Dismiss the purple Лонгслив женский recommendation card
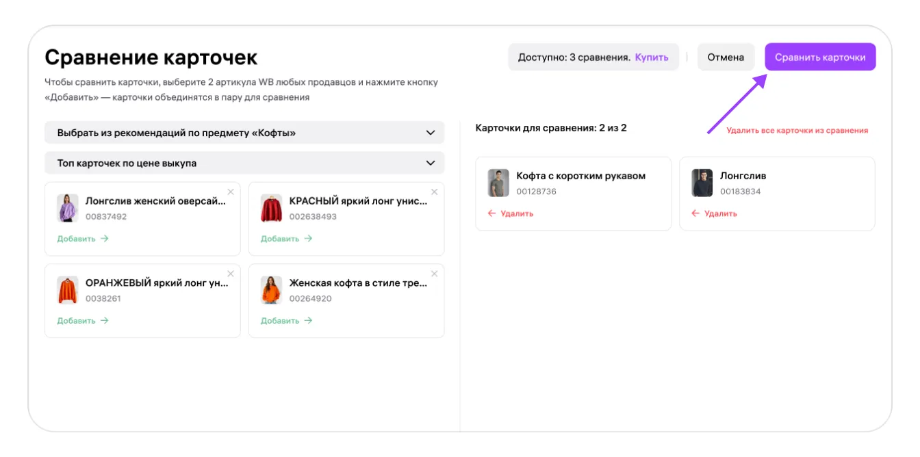The image size is (920, 457). (231, 192)
